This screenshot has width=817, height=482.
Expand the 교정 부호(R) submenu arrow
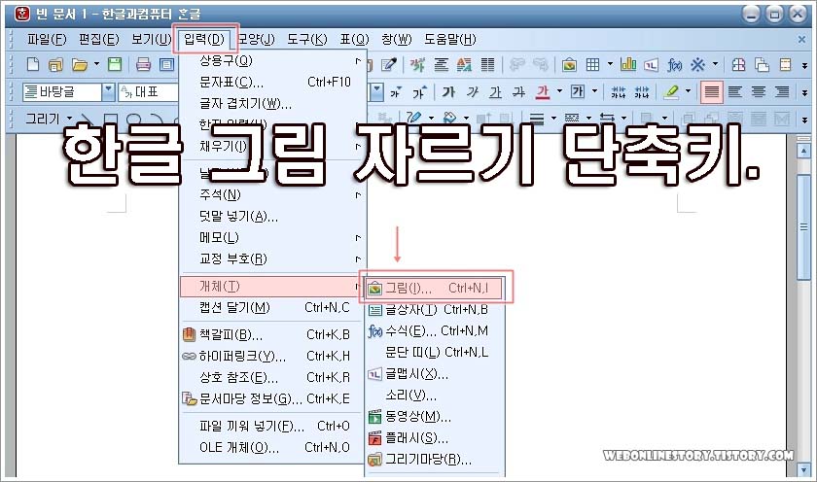coord(358,258)
